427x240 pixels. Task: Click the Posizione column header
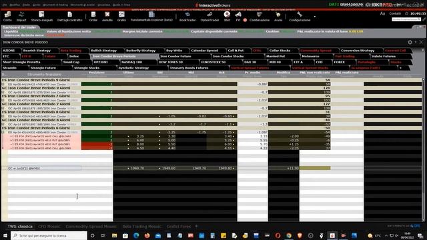tap(97, 73)
